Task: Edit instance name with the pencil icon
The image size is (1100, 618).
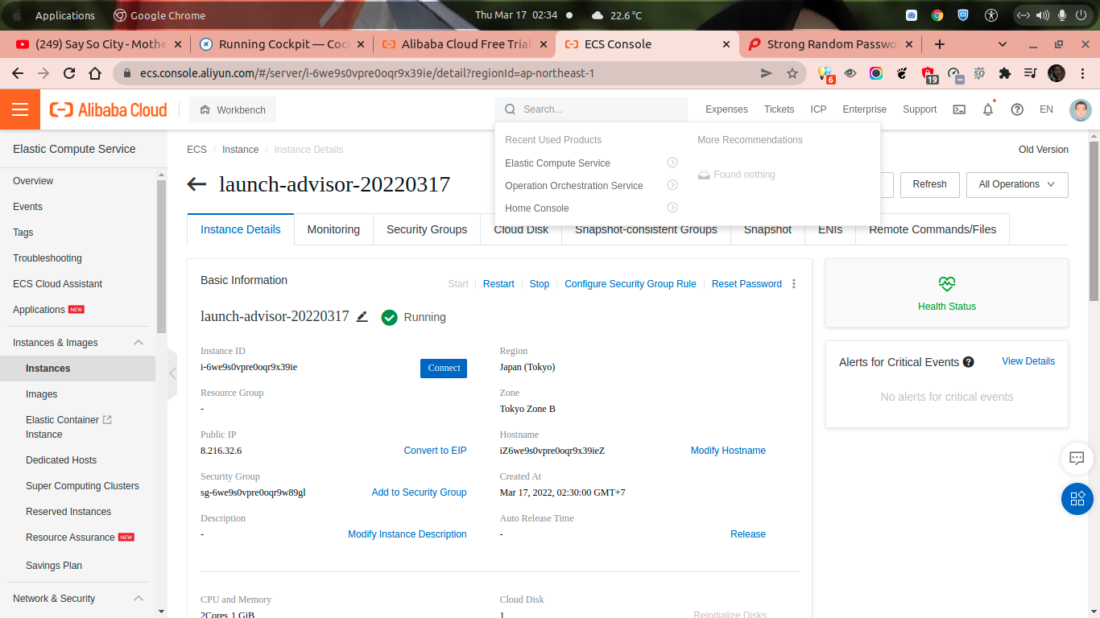Action: pos(362,317)
